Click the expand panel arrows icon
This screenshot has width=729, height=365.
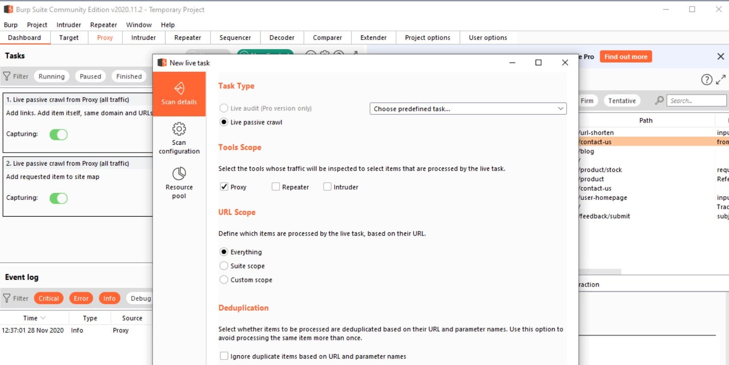click(x=721, y=80)
